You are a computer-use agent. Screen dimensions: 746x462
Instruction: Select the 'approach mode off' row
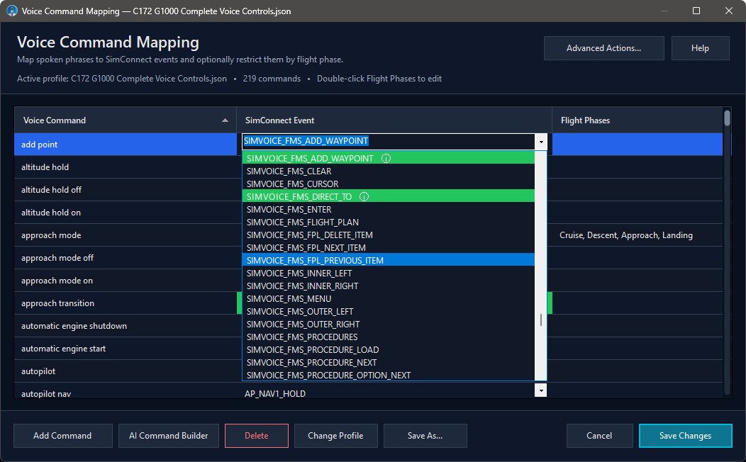[125, 258]
